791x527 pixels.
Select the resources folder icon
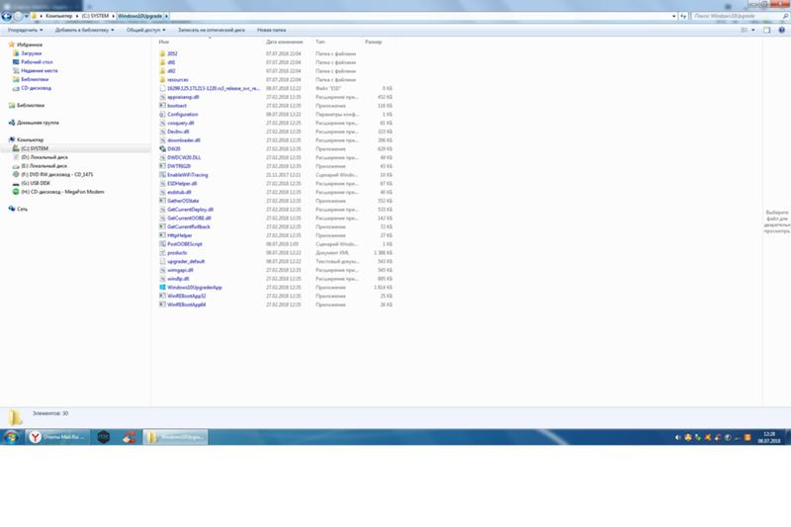pos(162,80)
